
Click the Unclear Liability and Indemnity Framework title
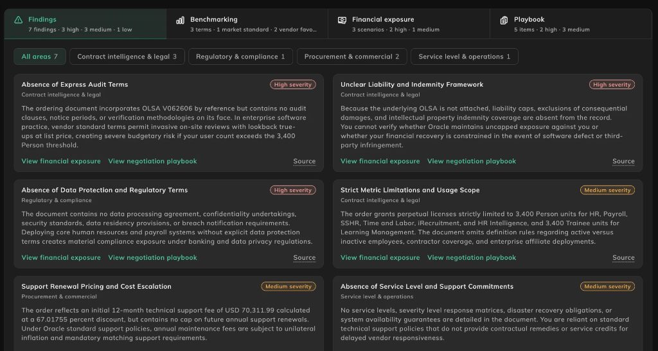412,85
